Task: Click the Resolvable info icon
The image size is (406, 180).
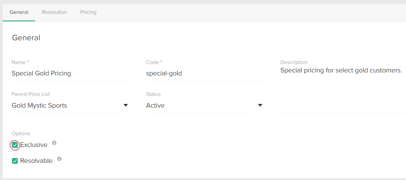Action: pyautogui.click(x=59, y=159)
